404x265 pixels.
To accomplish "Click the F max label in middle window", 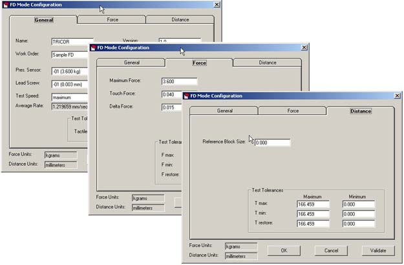I will 167,155.
